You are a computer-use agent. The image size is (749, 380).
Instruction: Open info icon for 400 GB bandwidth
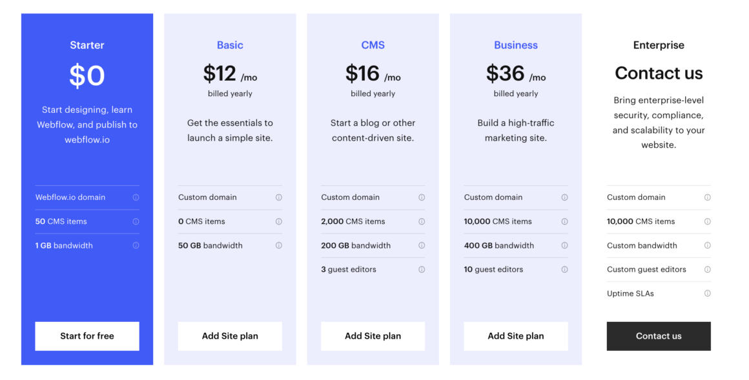[564, 245]
